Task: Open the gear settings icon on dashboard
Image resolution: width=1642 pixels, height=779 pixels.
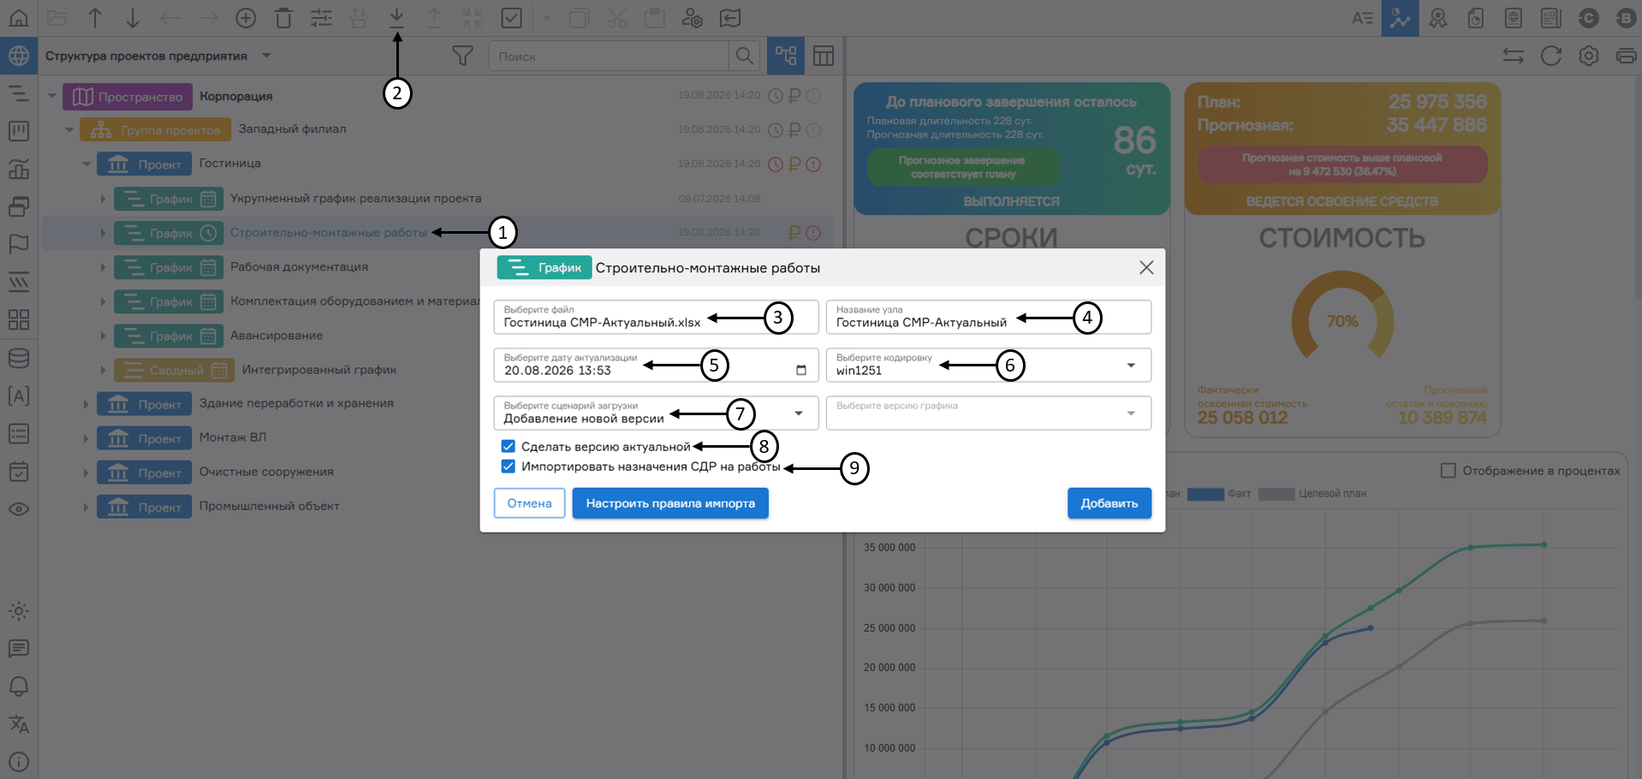Action: click(1589, 56)
